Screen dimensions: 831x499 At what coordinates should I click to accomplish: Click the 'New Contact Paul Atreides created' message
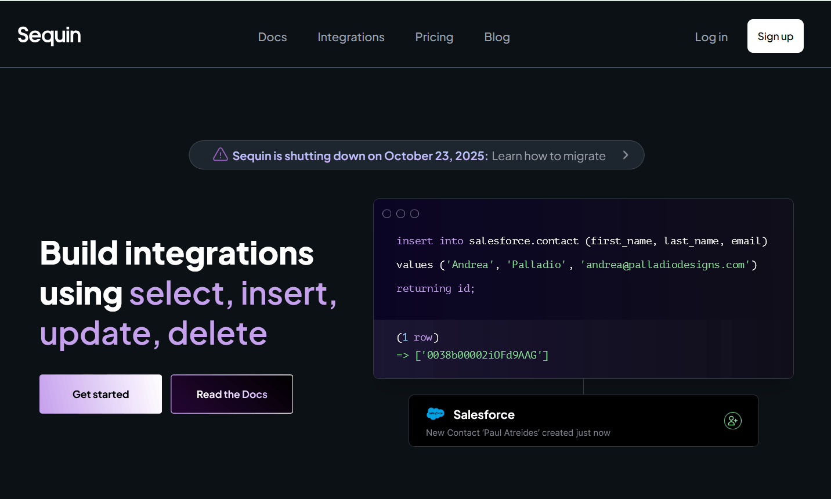pos(518,433)
